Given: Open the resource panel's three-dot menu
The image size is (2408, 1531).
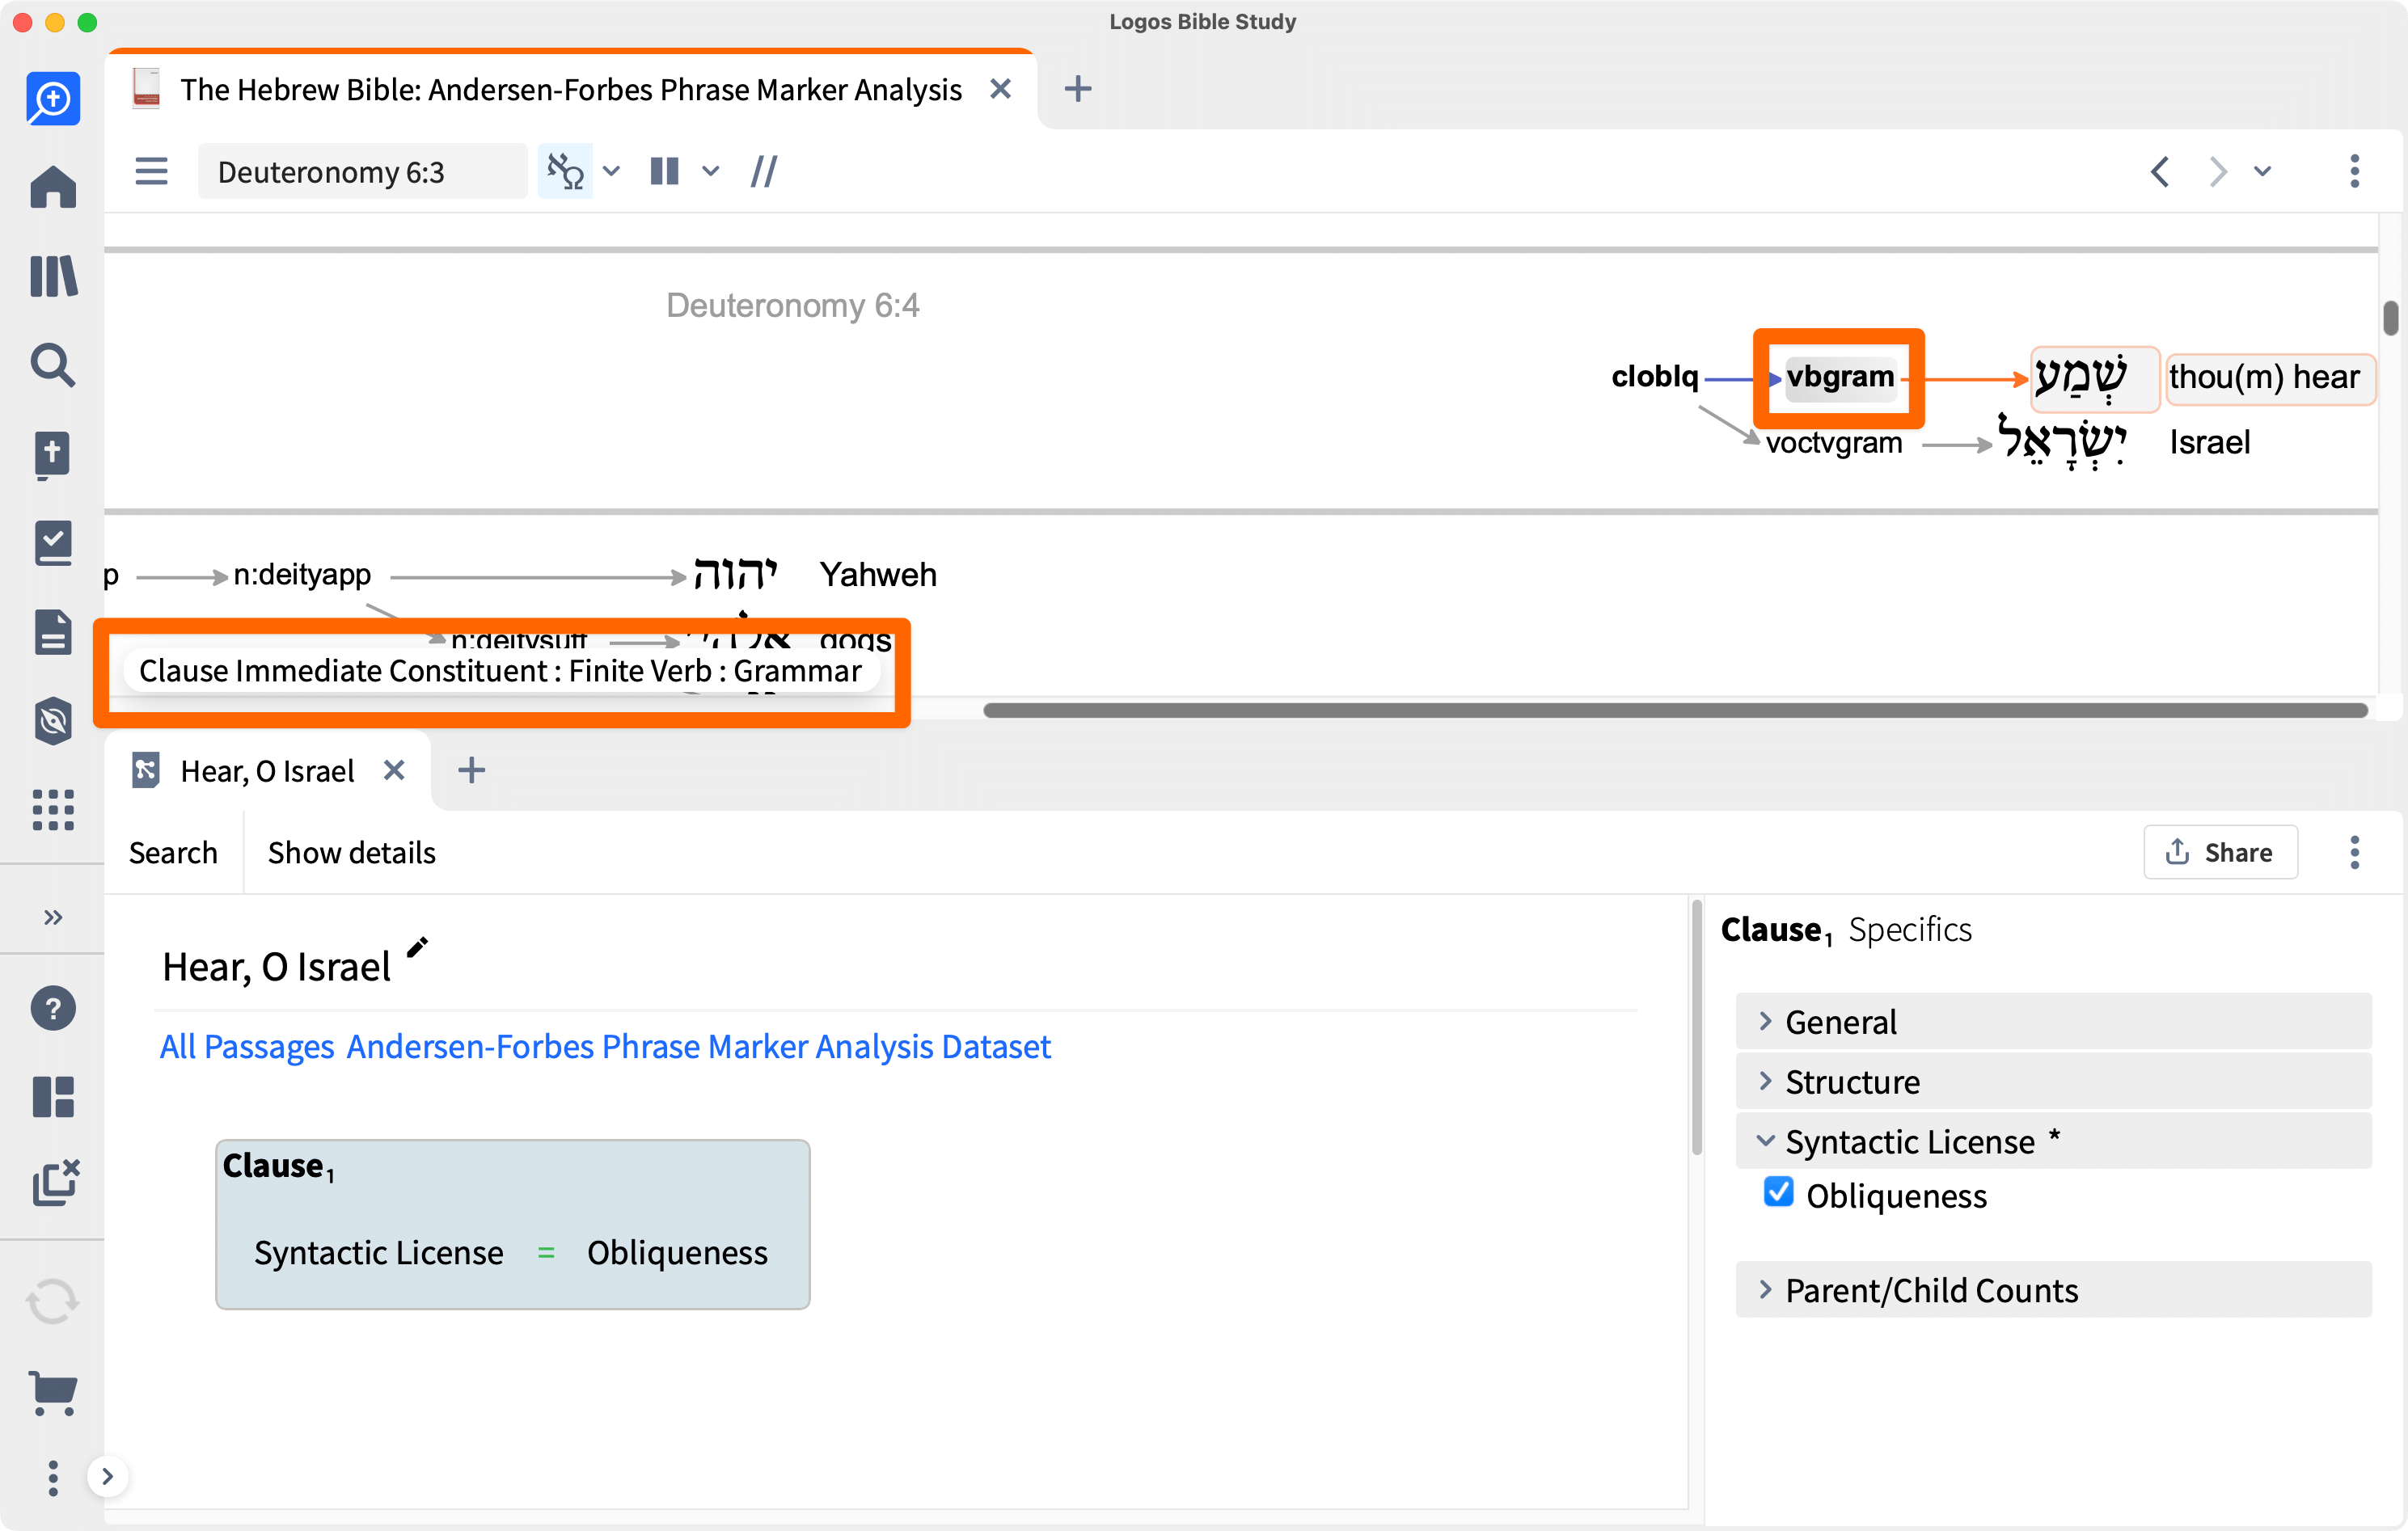Looking at the screenshot, I should tap(2355, 171).
